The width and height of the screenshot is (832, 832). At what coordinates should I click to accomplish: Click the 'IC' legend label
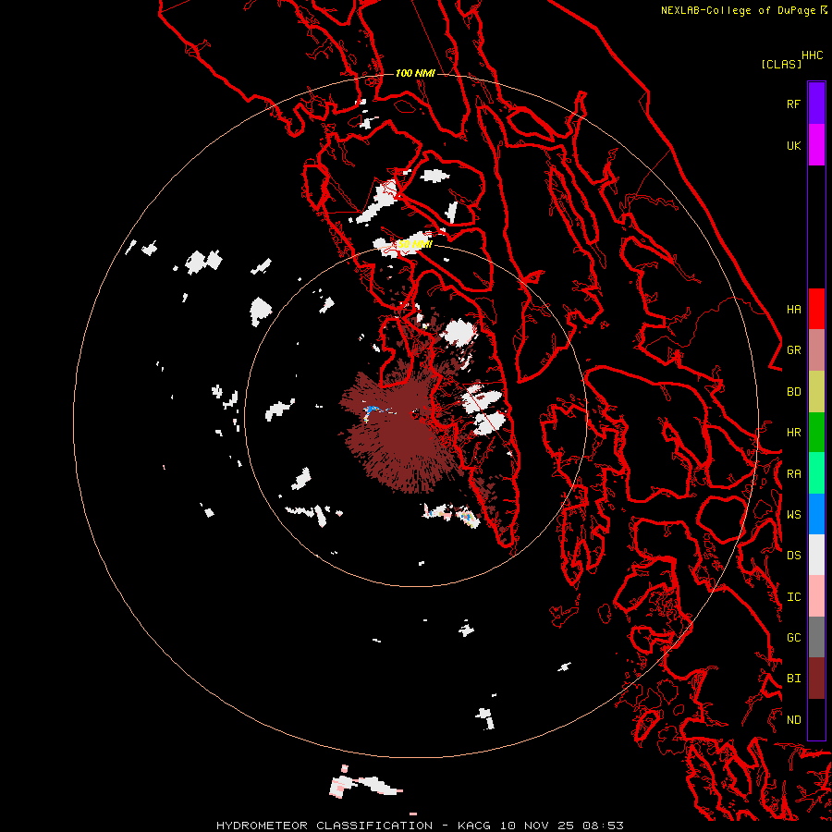(793, 597)
